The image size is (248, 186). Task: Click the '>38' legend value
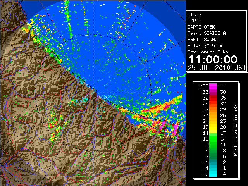[204, 86]
